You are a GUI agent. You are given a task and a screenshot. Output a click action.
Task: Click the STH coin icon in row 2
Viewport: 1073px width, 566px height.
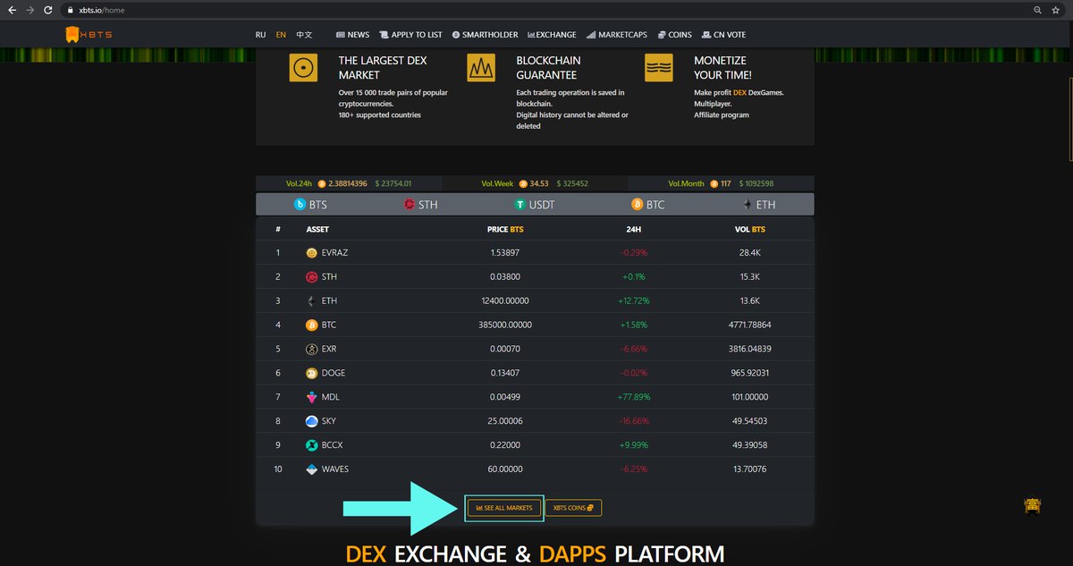coord(311,277)
